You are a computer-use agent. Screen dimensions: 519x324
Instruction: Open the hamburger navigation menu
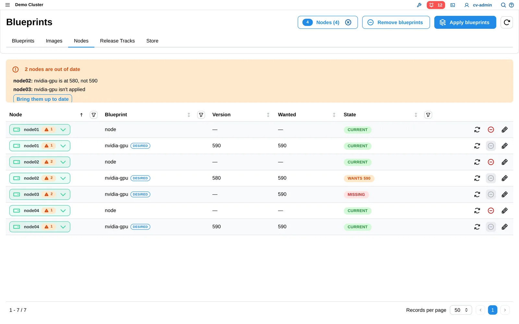(8, 5)
